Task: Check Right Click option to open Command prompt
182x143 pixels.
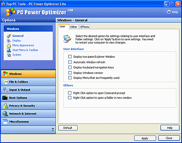Action: (x=70, y=93)
